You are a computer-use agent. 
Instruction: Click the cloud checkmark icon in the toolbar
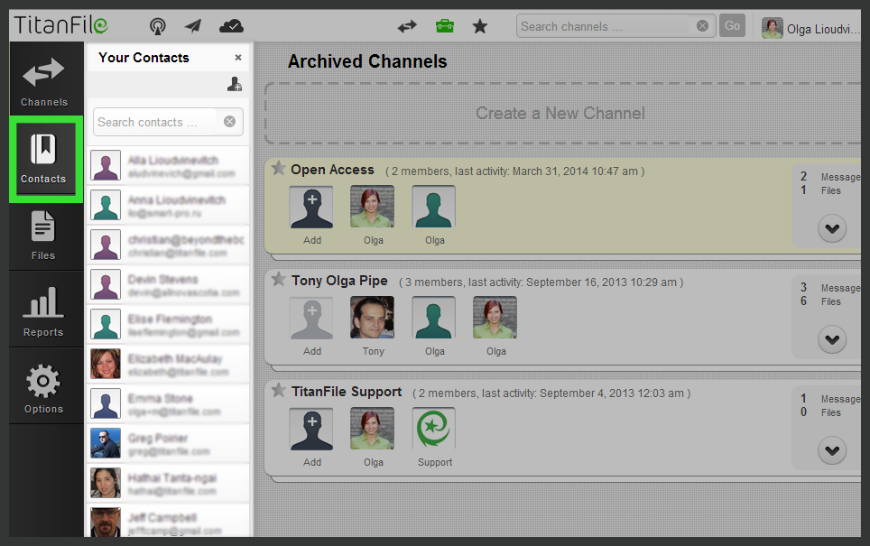point(231,25)
